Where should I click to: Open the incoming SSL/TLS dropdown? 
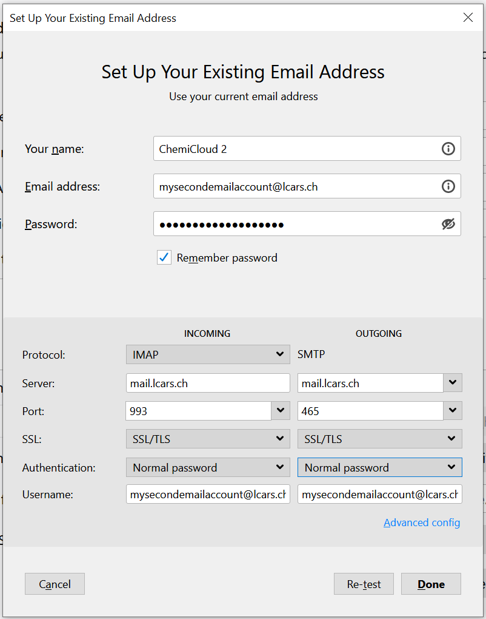coord(207,439)
